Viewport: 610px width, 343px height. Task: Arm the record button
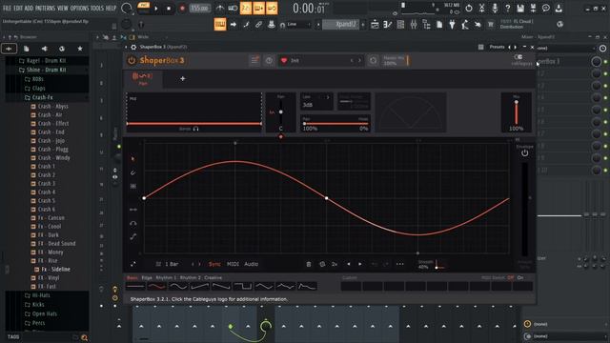tap(182, 9)
